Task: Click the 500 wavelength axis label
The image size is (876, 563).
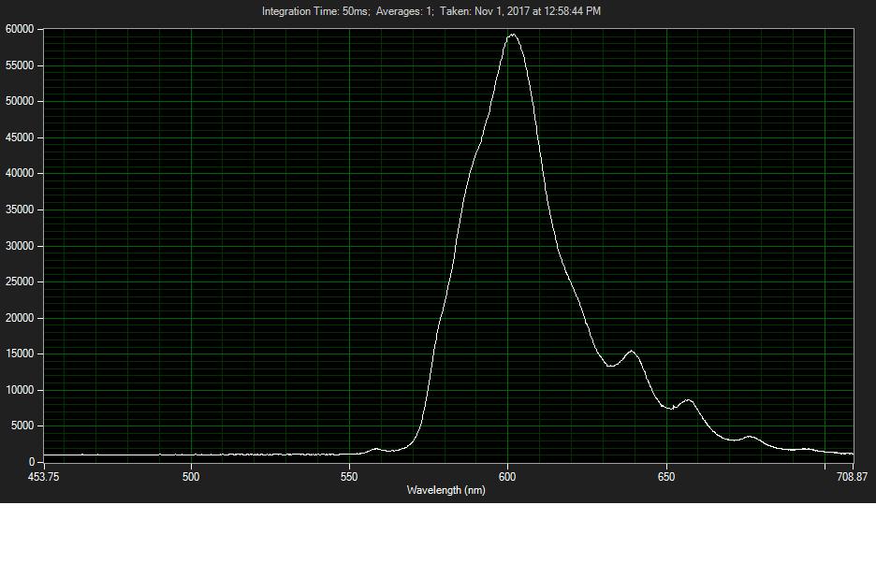Action: [x=191, y=477]
